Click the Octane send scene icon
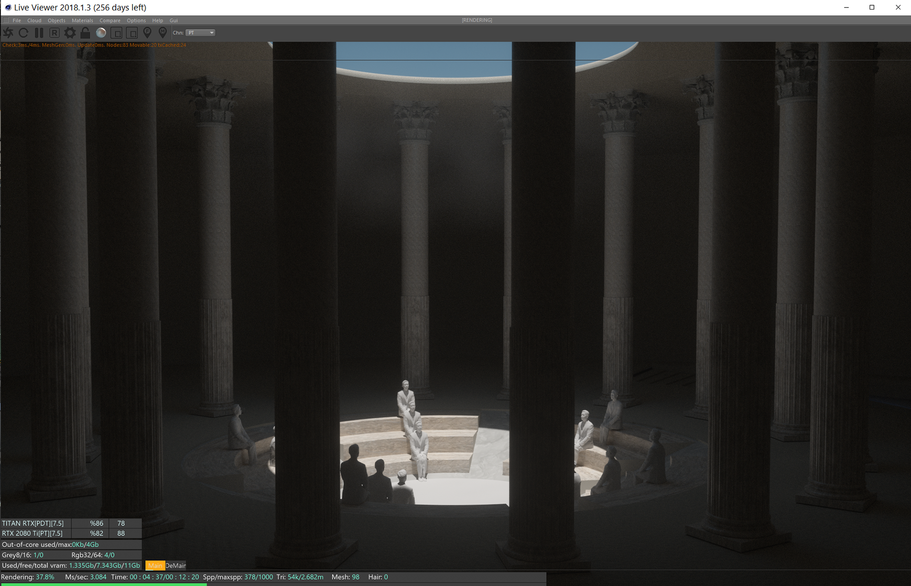Image resolution: width=911 pixels, height=586 pixels. 9,33
